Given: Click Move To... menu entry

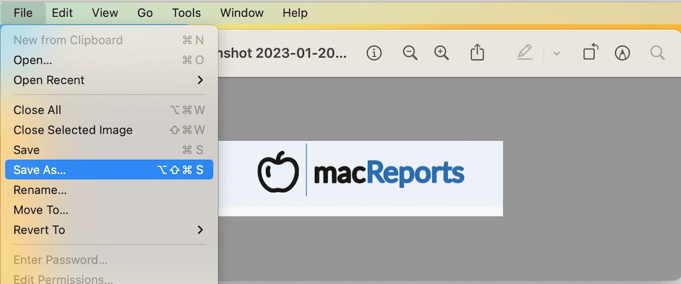Looking at the screenshot, I should (x=41, y=210).
